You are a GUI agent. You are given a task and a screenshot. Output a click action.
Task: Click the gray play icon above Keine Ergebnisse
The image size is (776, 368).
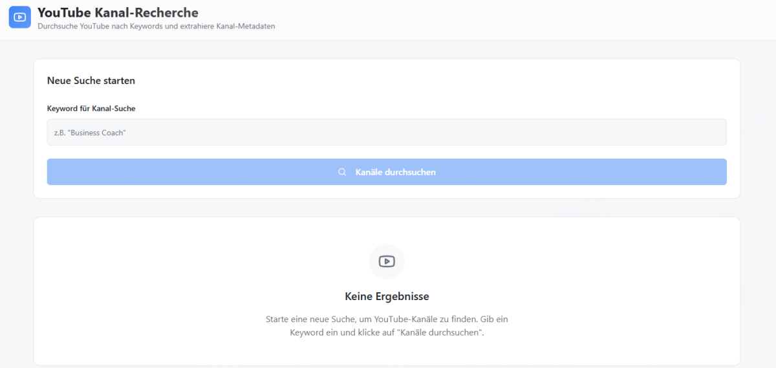coord(387,261)
